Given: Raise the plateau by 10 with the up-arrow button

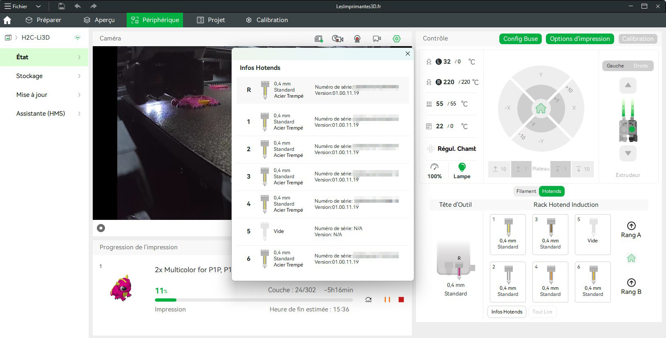Looking at the screenshot, I should pos(499,169).
